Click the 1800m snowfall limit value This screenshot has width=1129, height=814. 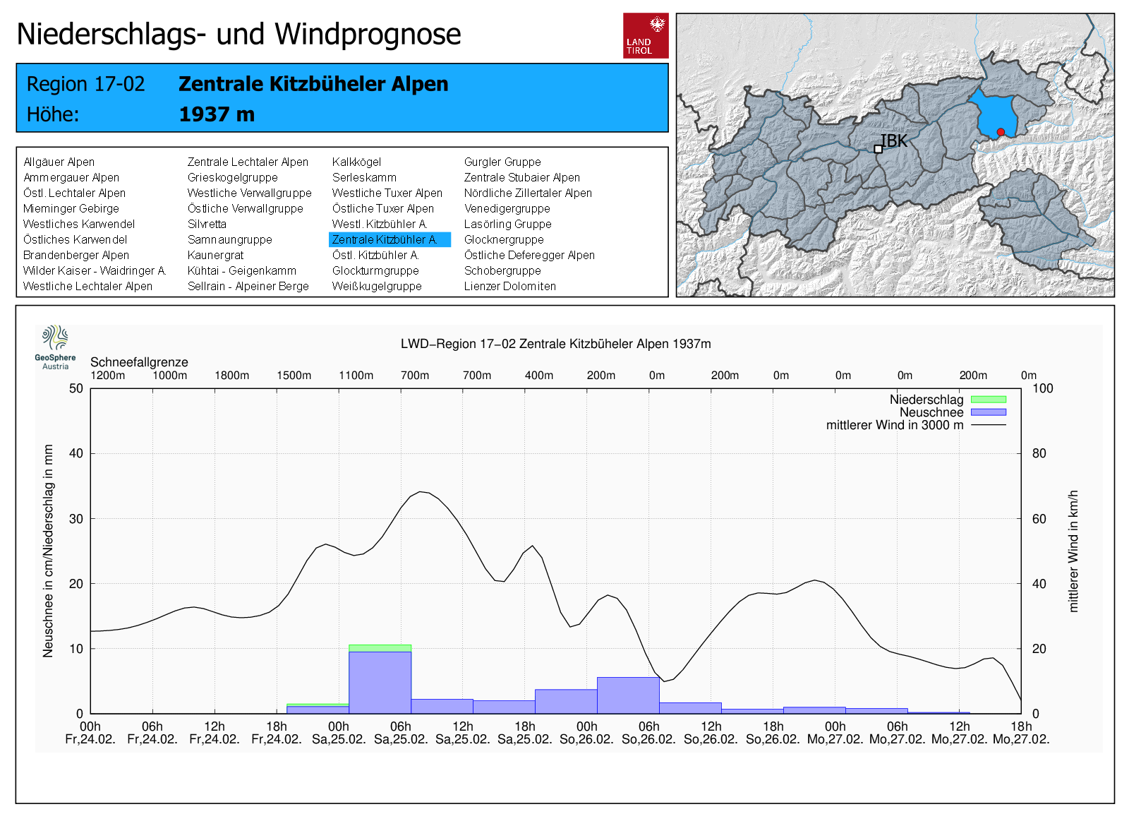click(x=231, y=376)
